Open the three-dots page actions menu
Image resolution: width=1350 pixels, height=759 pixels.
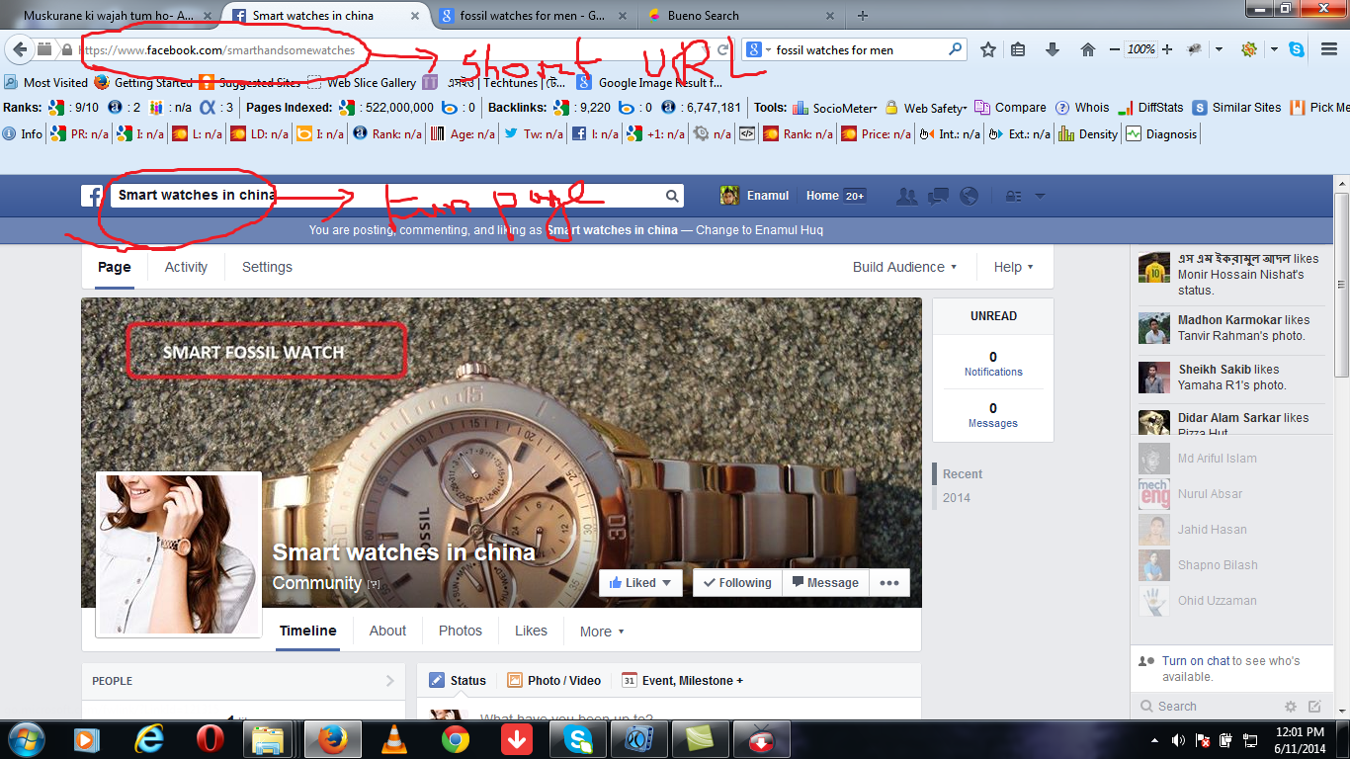pos(889,583)
